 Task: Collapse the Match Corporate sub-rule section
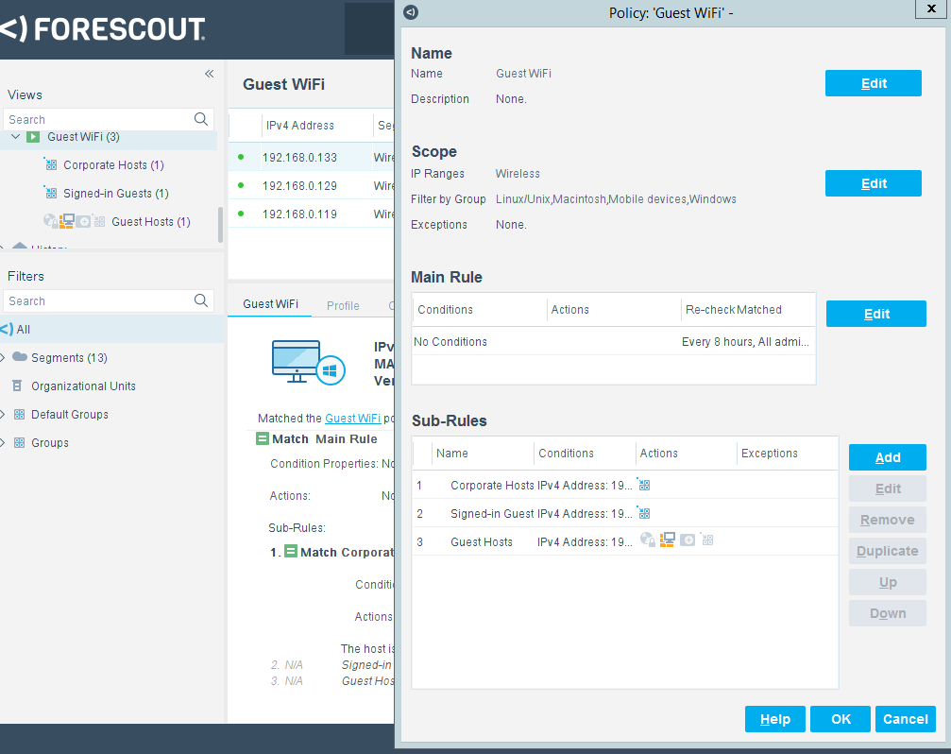[x=291, y=552]
